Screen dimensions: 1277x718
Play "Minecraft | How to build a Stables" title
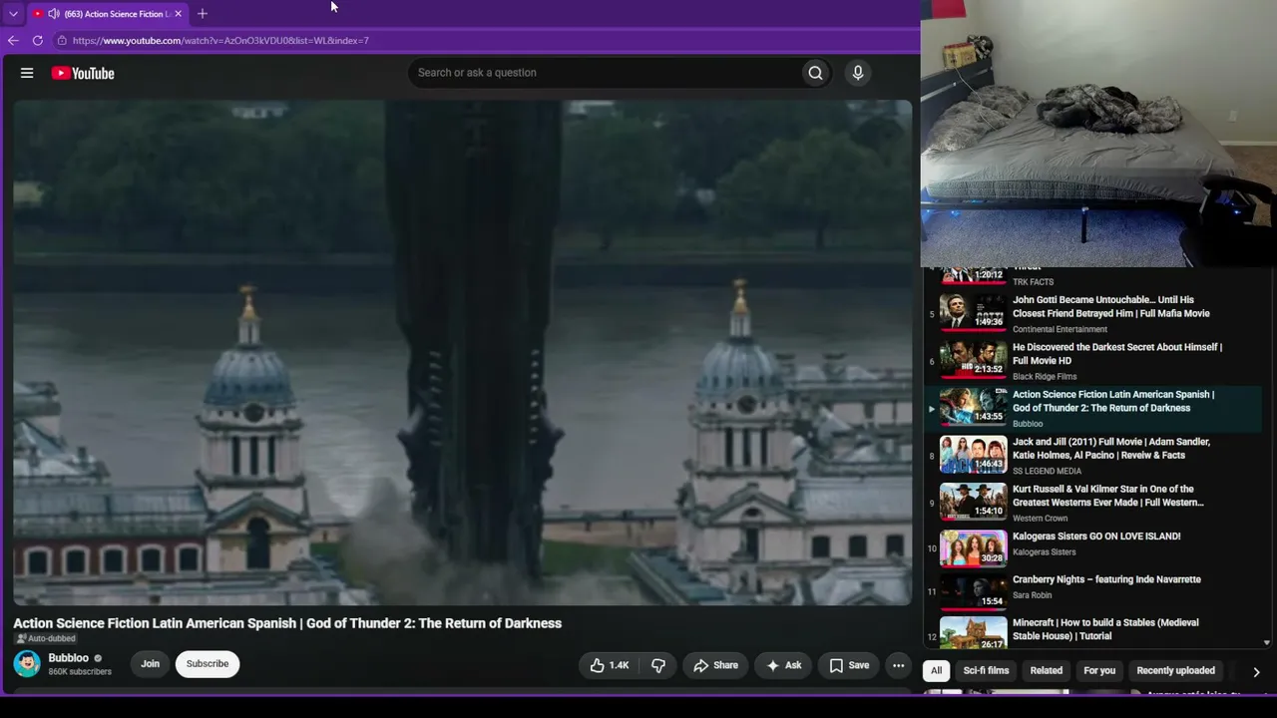pyautogui.click(x=1105, y=629)
